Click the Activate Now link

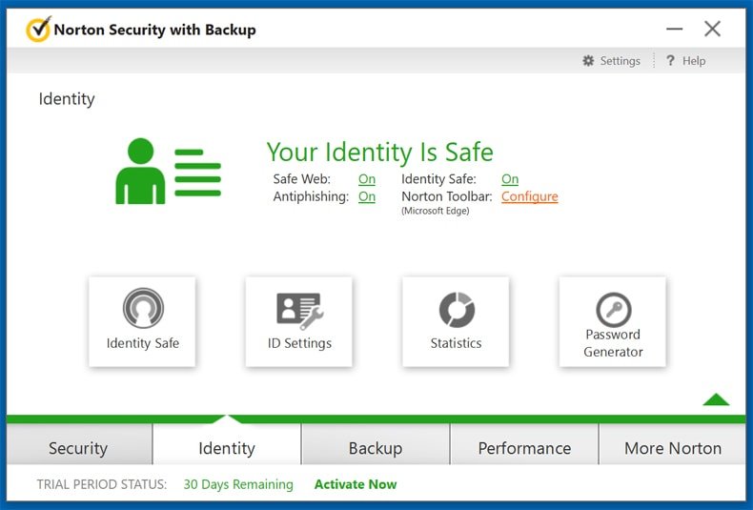click(356, 484)
